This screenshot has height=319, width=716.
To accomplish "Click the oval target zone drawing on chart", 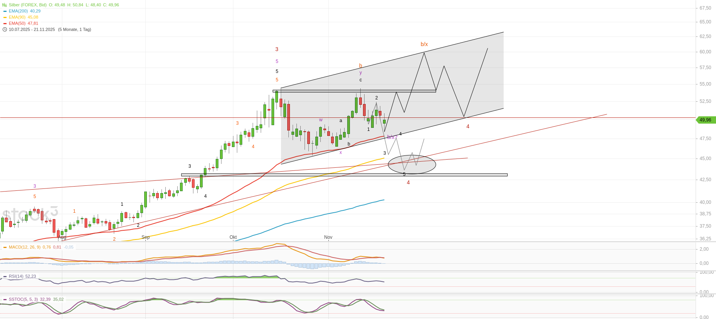I will (x=412, y=165).
